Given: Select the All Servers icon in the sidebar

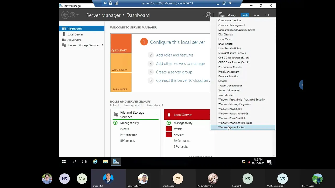Looking at the screenshot, I should pyautogui.click(x=64, y=40).
